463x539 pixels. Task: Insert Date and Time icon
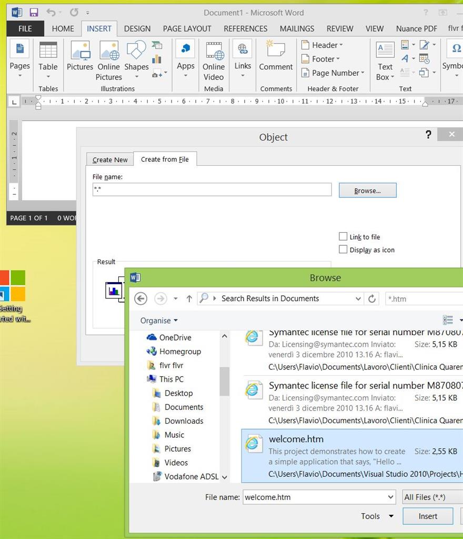pos(425,59)
